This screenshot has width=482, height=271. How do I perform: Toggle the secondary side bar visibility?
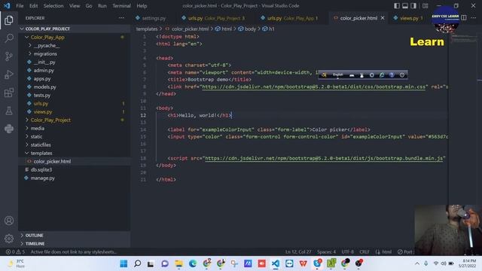pyautogui.click(x=413, y=5)
